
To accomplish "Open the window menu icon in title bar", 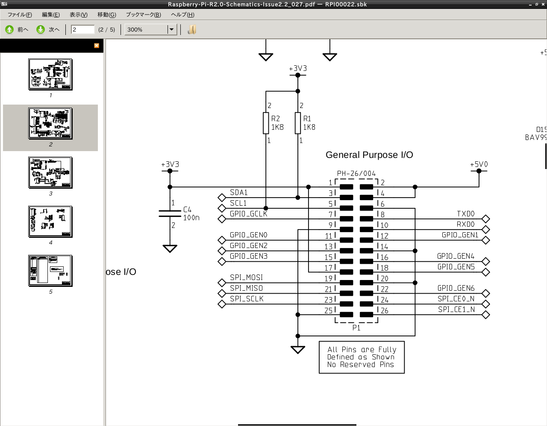I will 4,4.
